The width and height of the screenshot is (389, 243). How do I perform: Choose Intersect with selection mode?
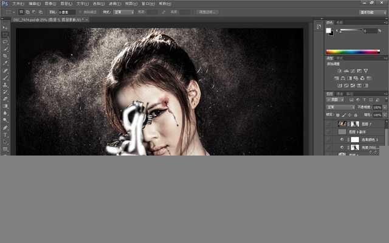coord(41,12)
